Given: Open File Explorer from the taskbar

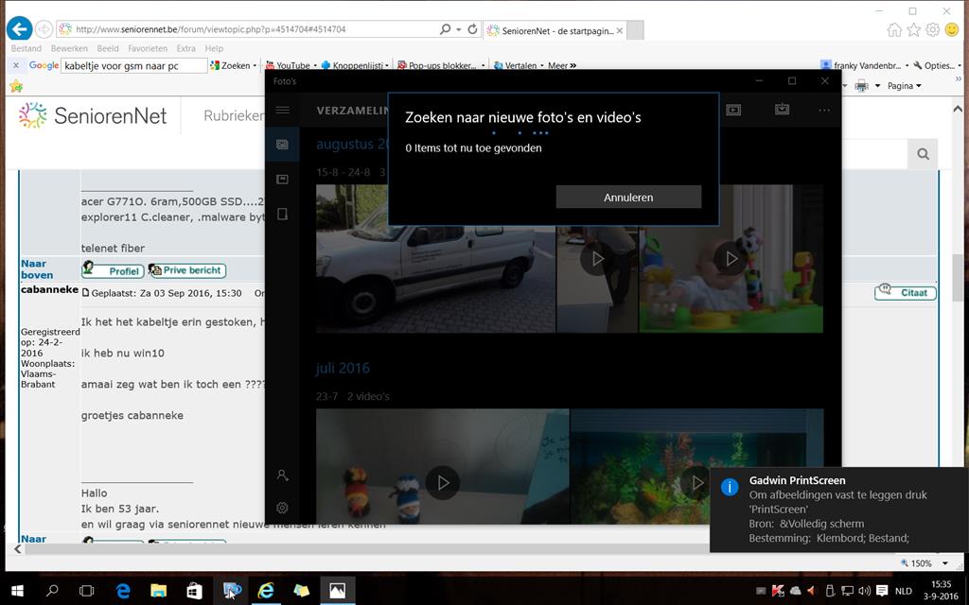Looking at the screenshot, I should (x=159, y=591).
